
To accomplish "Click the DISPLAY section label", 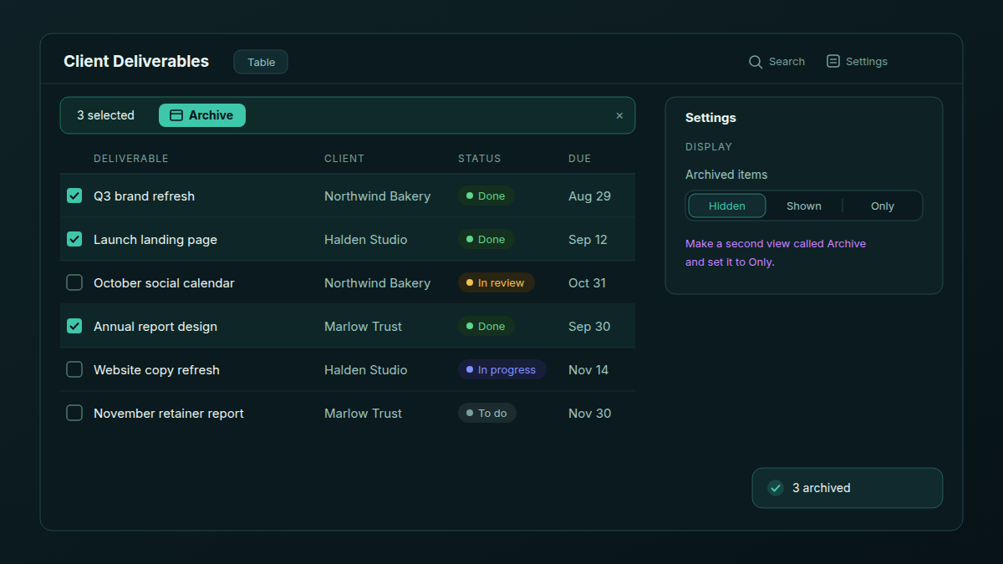I will 709,147.
